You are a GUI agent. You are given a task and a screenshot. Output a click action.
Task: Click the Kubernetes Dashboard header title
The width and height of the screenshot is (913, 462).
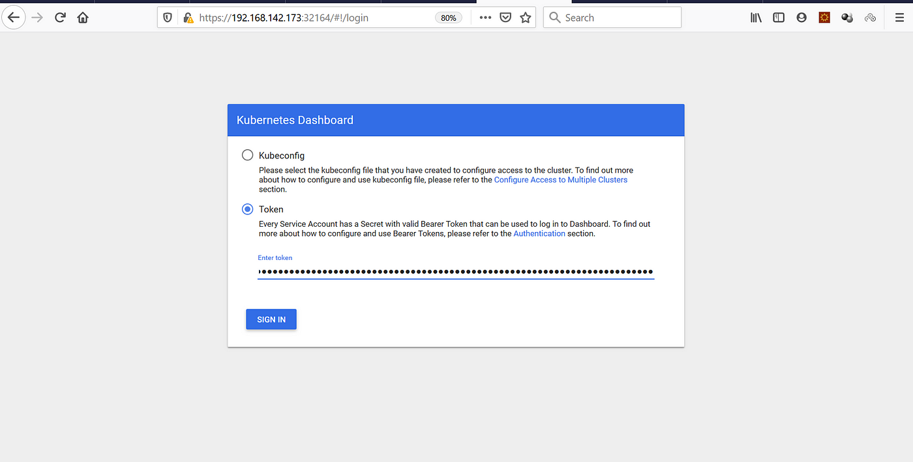pos(295,120)
